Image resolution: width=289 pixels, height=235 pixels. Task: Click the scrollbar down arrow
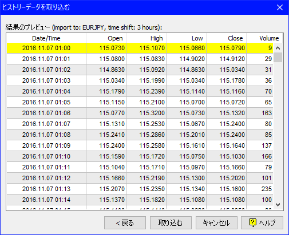pyautogui.click(x=278, y=205)
